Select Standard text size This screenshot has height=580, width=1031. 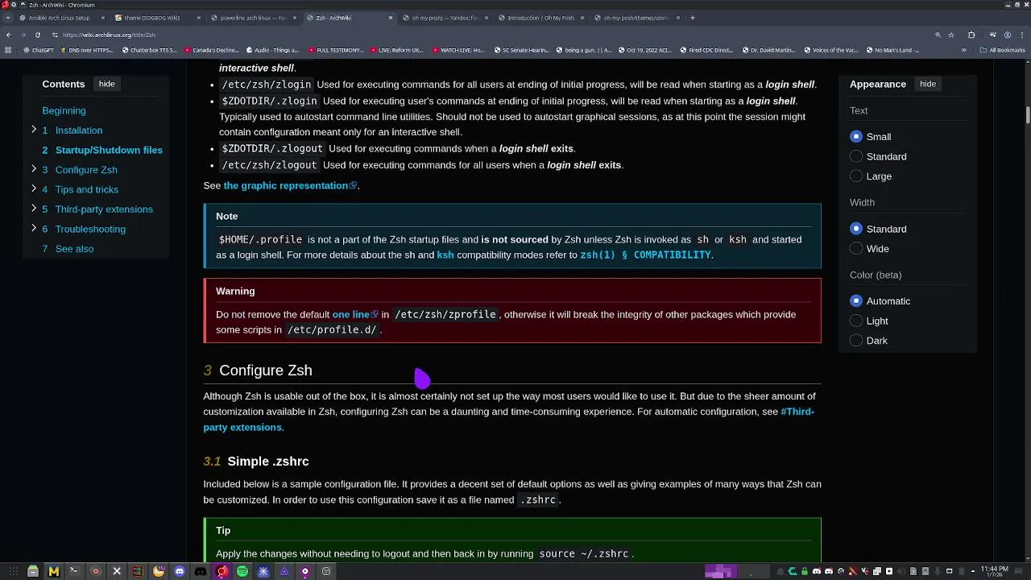point(856,156)
